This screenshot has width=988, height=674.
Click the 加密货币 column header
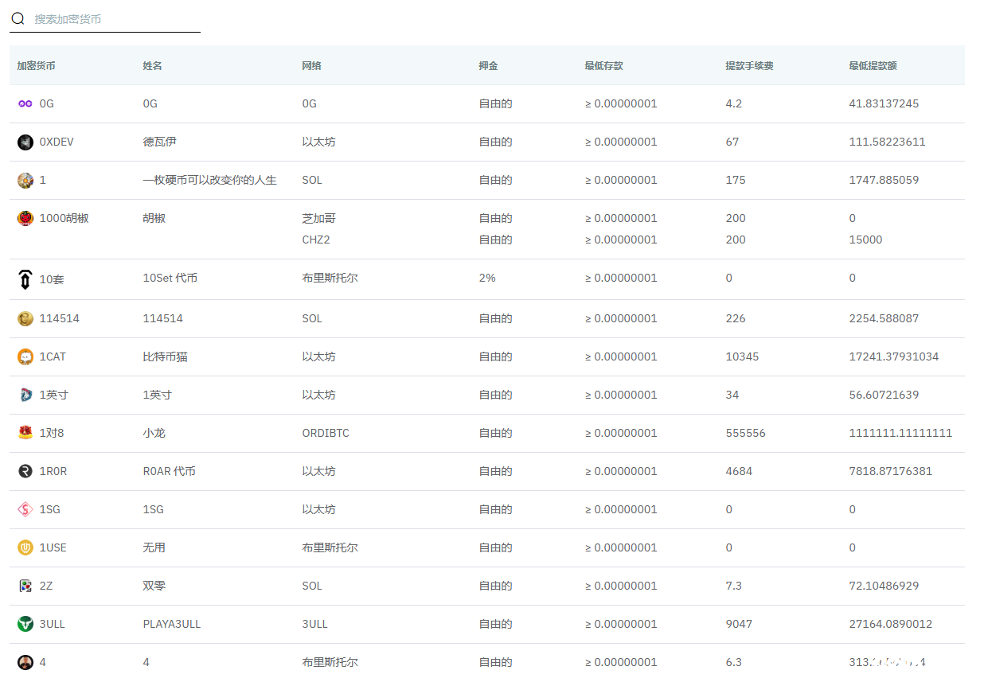37,65
